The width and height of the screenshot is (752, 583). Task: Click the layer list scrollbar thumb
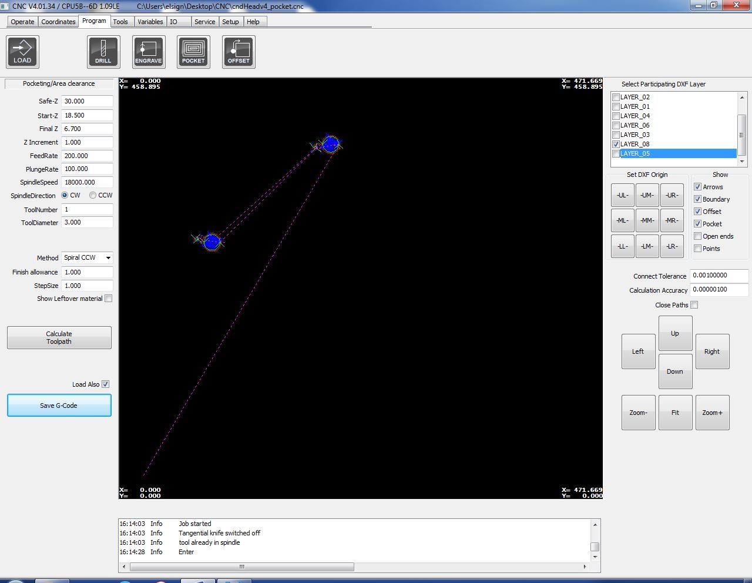pyautogui.click(x=742, y=135)
